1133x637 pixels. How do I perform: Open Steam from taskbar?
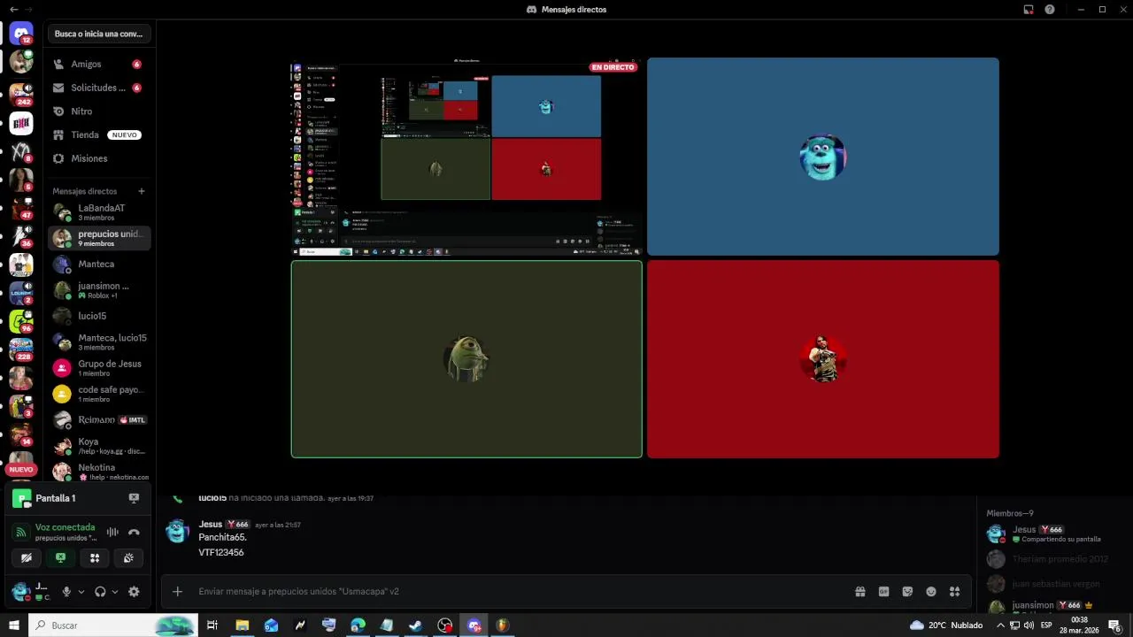pos(415,625)
